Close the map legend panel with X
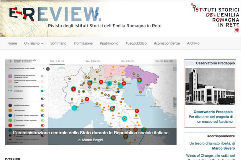Screen dimensions: 241x160 (48, 69)
